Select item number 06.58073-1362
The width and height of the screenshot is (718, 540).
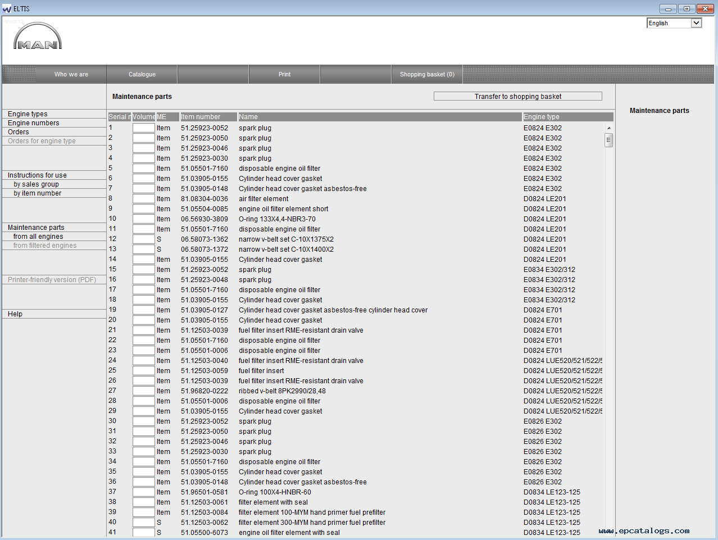pyautogui.click(x=205, y=239)
